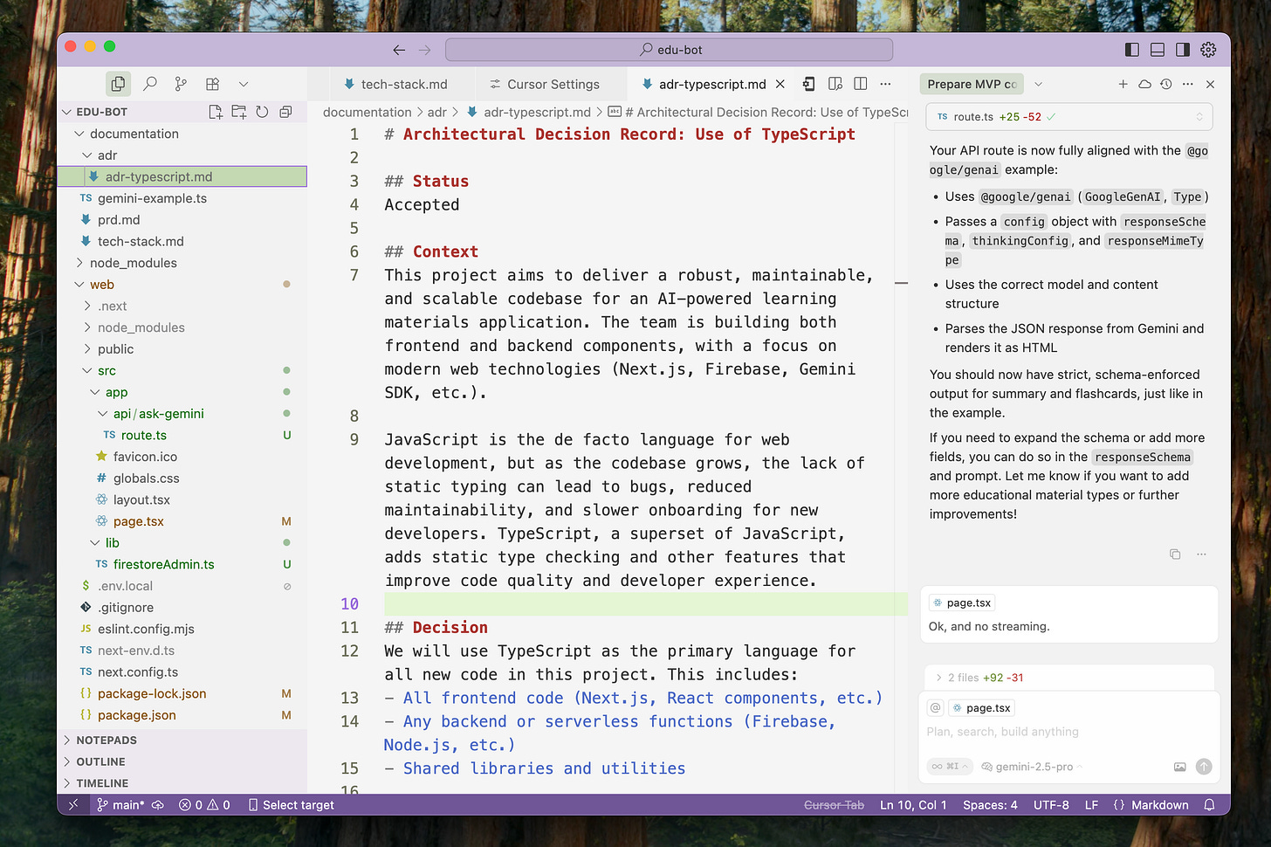This screenshot has width=1271, height=847.
Task: Expand the public folder
Action: pyautogui.click(x=182, y=349)
